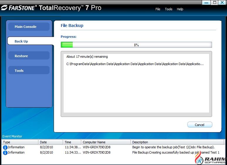Click the File Backup heading

72,25
